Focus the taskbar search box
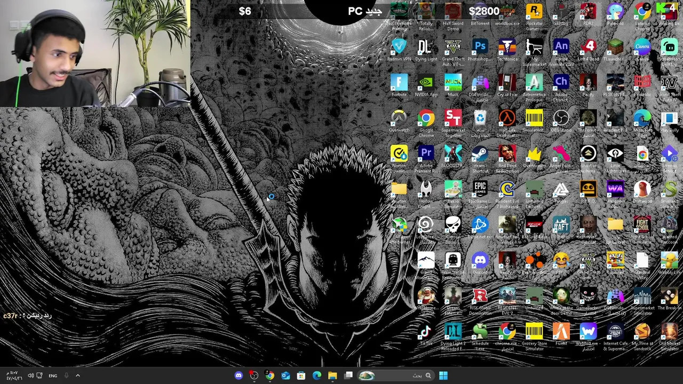The width and height of the screenshot is (683, 384). tap(398, 375)
